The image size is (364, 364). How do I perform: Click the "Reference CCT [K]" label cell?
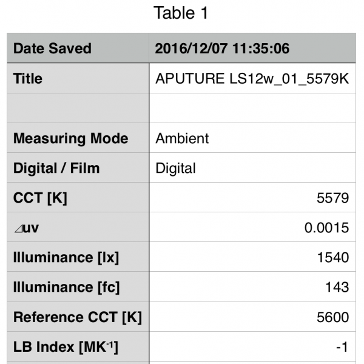click(78, 317)
